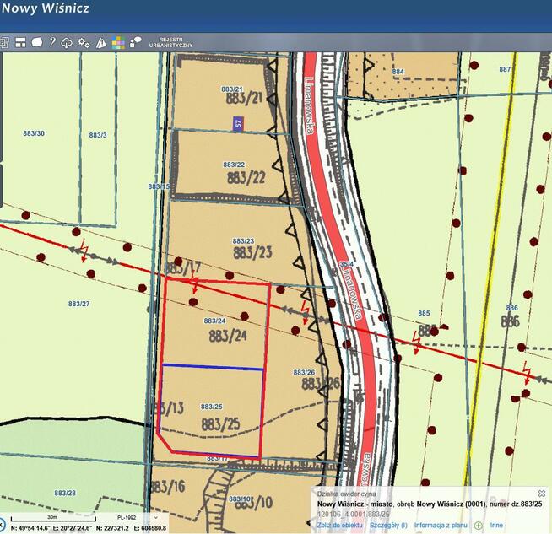The width and height of the screenshot is (552, 534).
Task: Close the Działka ewidencyjna info popup
Action: (x=542, y=493)
